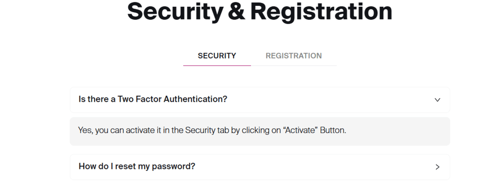Open REGISTRATION questions section
This screenshot has width=491, height=183.
click(x=294, y=56)
